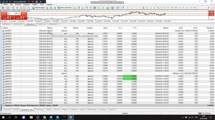Open the Profiles dropdown arrow

click(10, 8)
